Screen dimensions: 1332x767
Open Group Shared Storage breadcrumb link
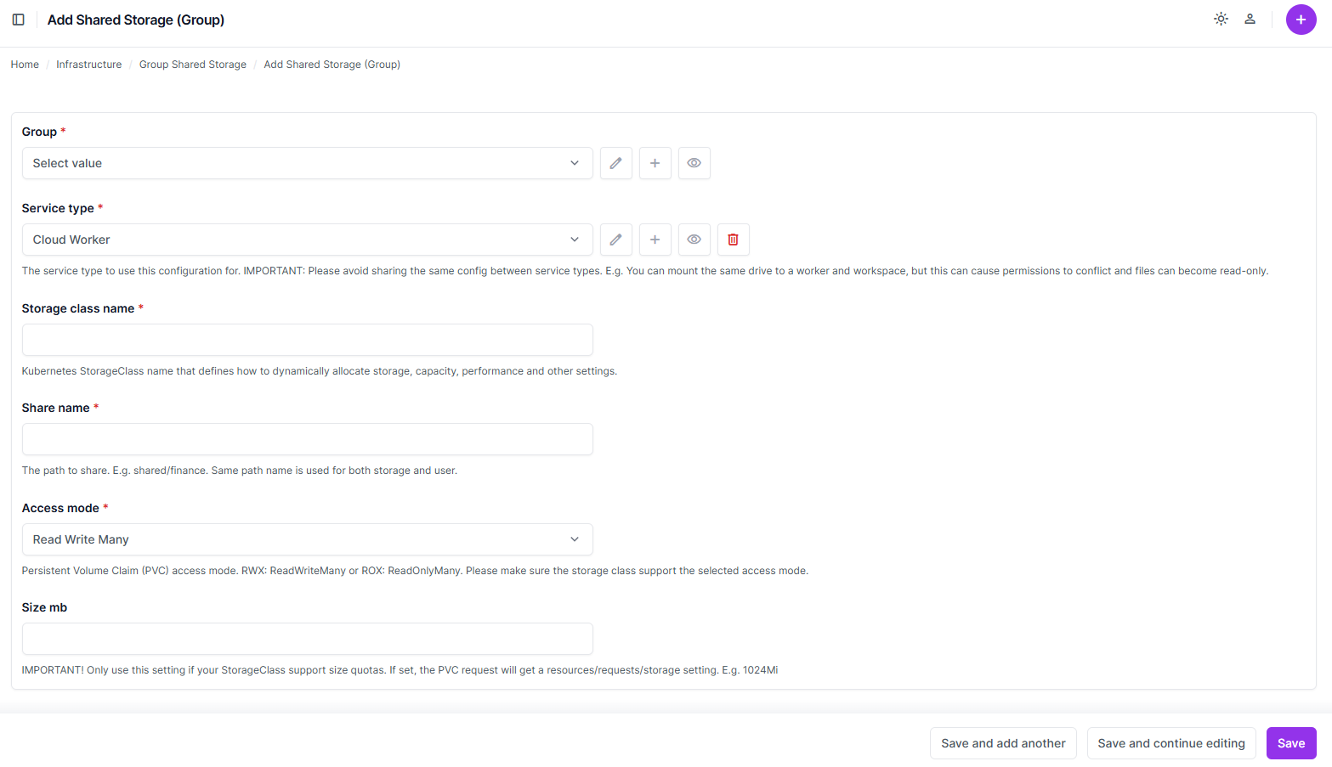click(x=192, y=65)
